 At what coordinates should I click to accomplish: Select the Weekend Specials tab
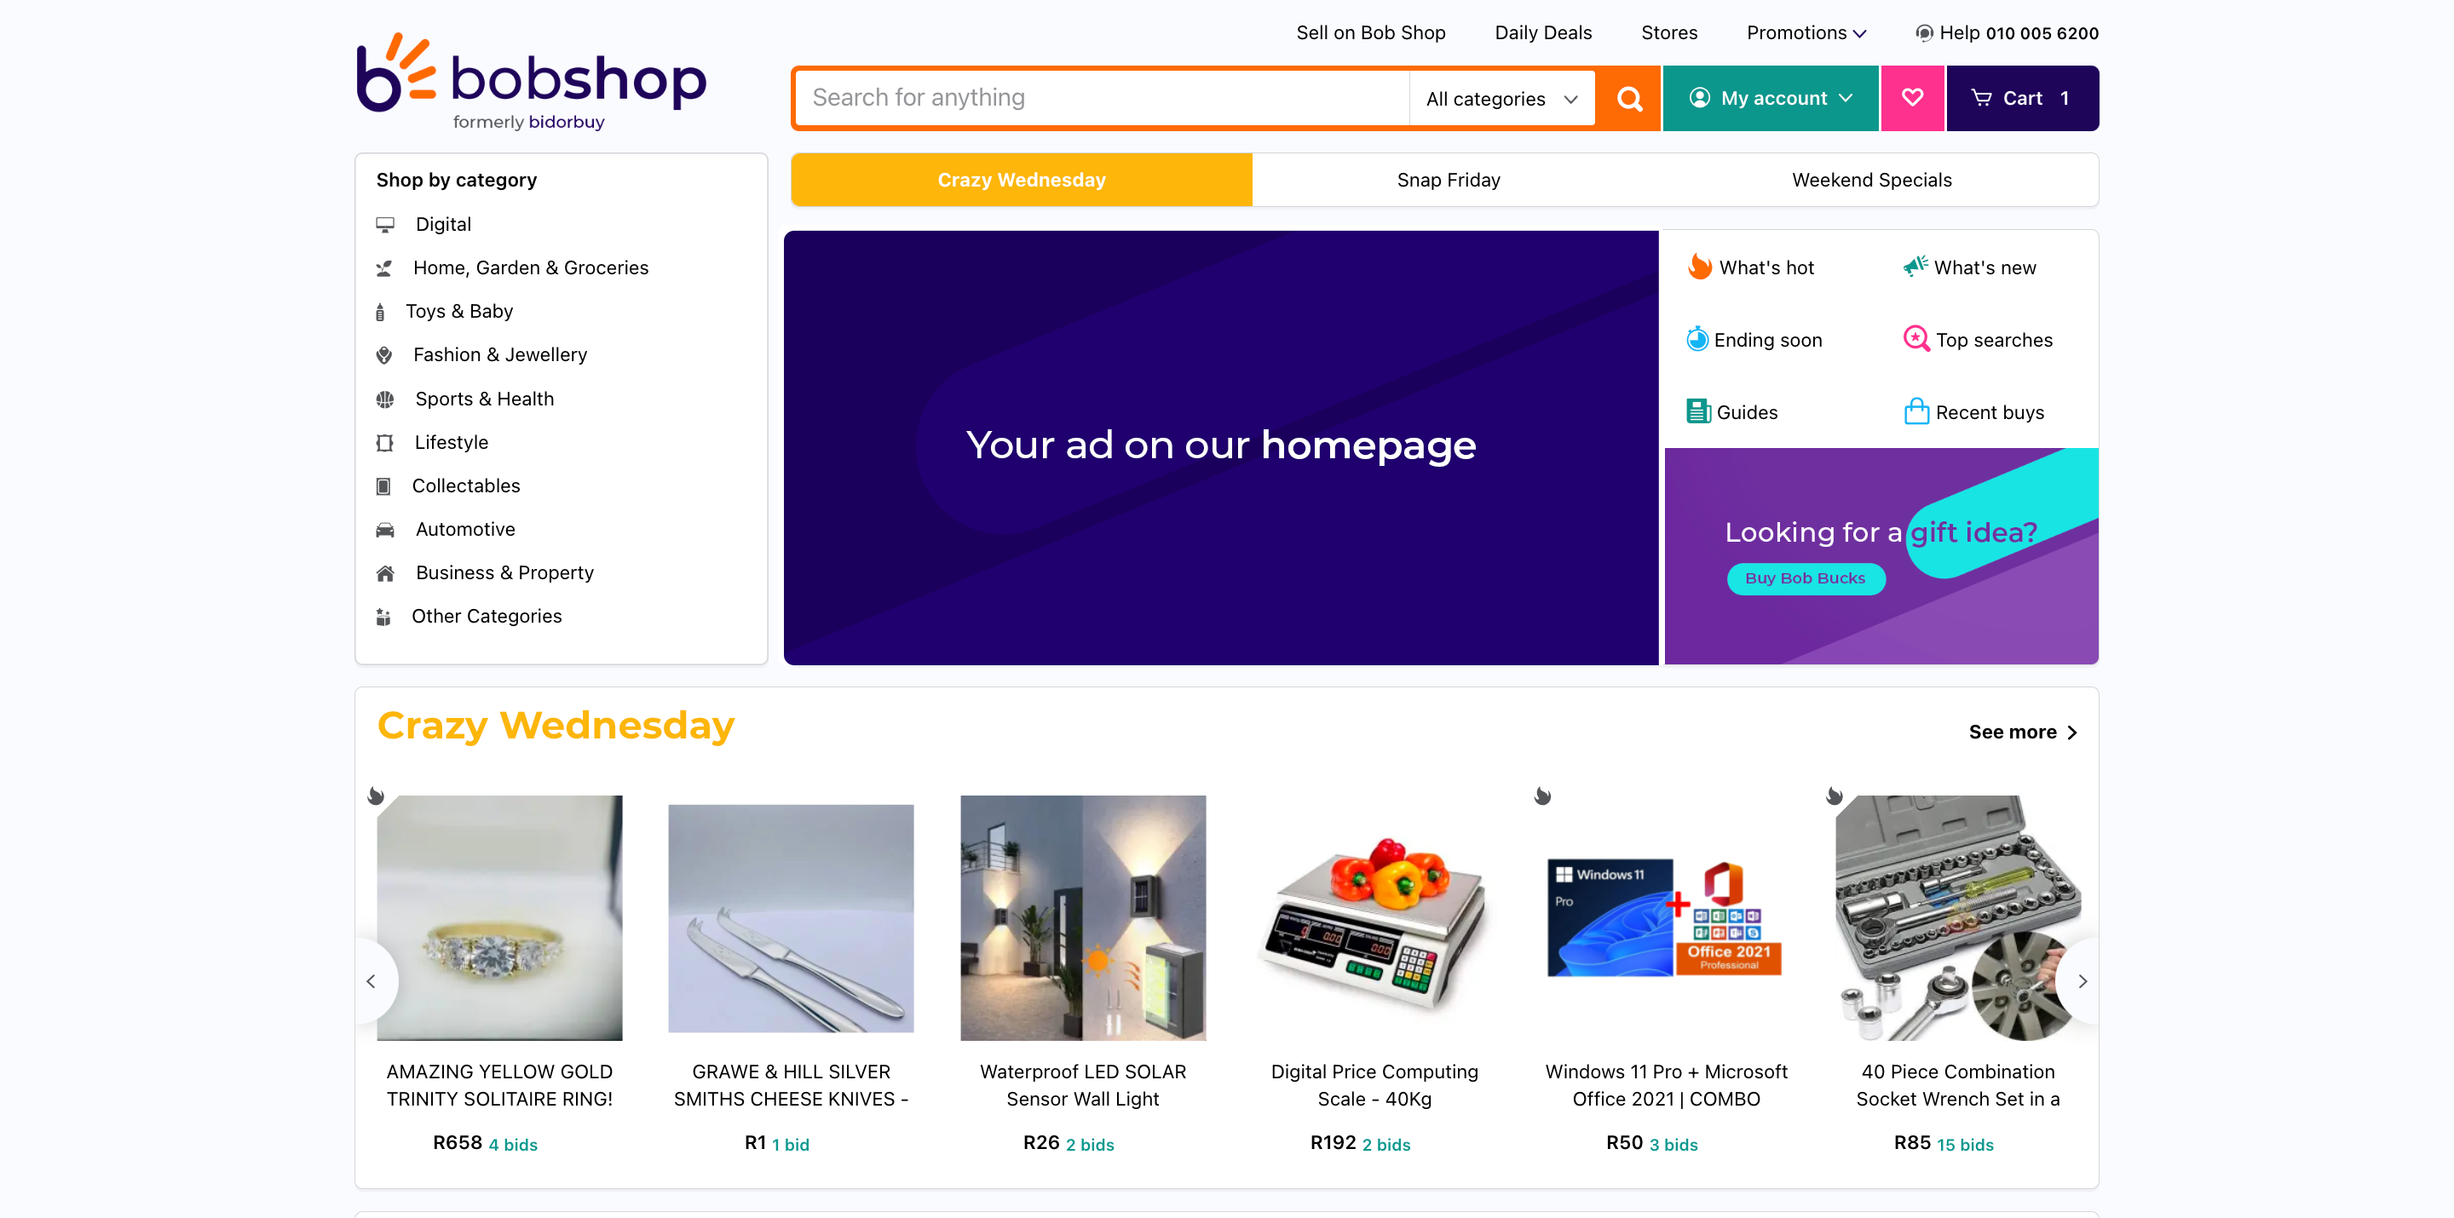1870,180
